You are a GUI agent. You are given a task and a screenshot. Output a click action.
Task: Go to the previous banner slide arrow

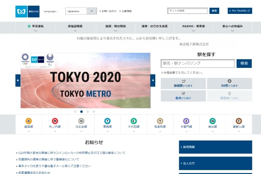pos(18,80)
